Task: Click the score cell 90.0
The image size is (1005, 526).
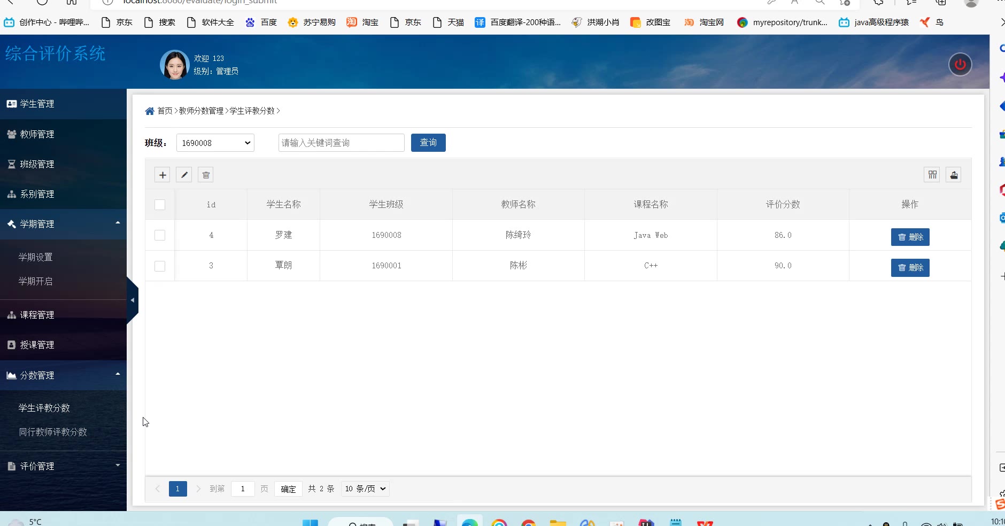Action: pos(783,266)
